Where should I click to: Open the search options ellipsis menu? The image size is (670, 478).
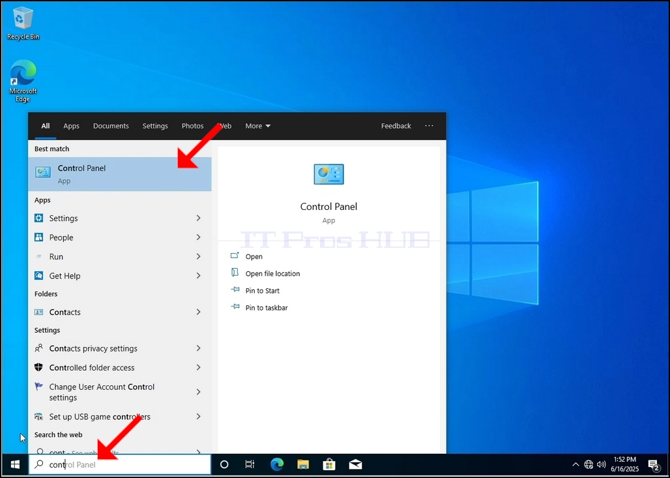point(429,126)
